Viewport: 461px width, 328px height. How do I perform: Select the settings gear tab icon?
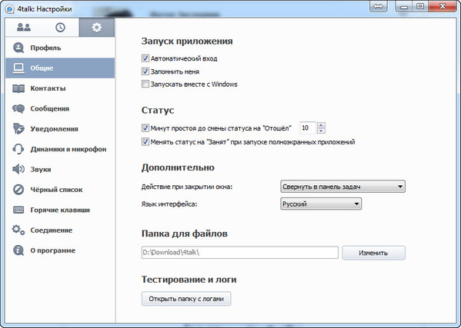pos(97,28)
